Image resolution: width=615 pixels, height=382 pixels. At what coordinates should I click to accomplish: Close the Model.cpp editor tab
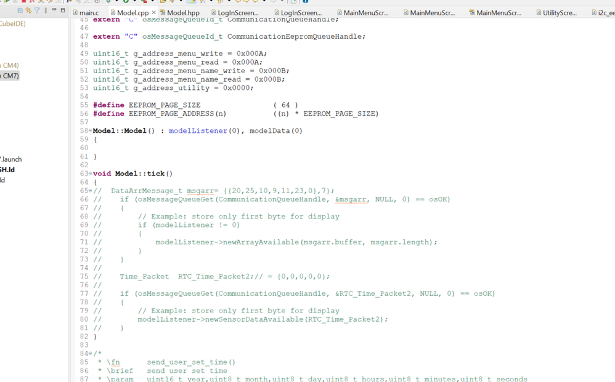pos(154,12)
